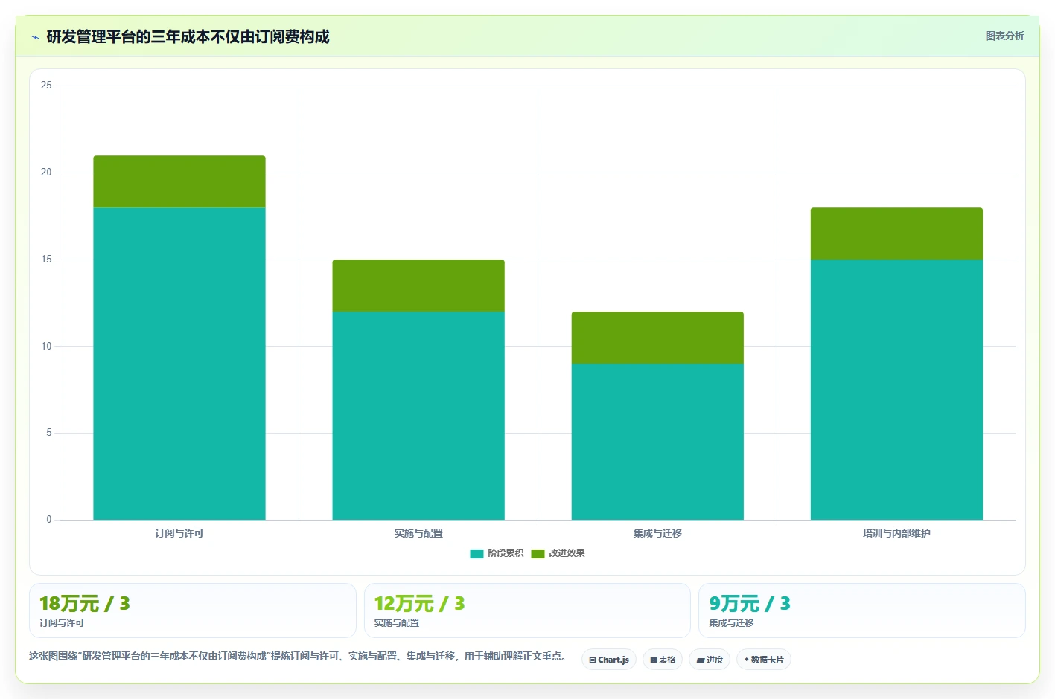Select the Chart.js tag chip
This screenshot has width=1055, height=699.
(x=609, y=660)
